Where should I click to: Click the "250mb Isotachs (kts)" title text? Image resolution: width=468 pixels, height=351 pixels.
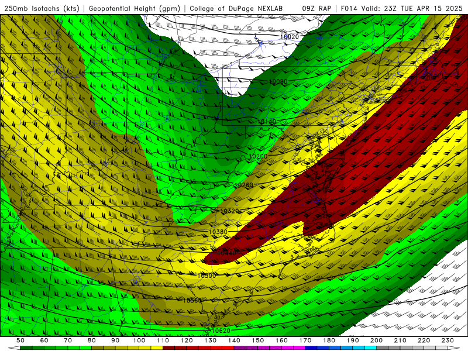point(42,8)
